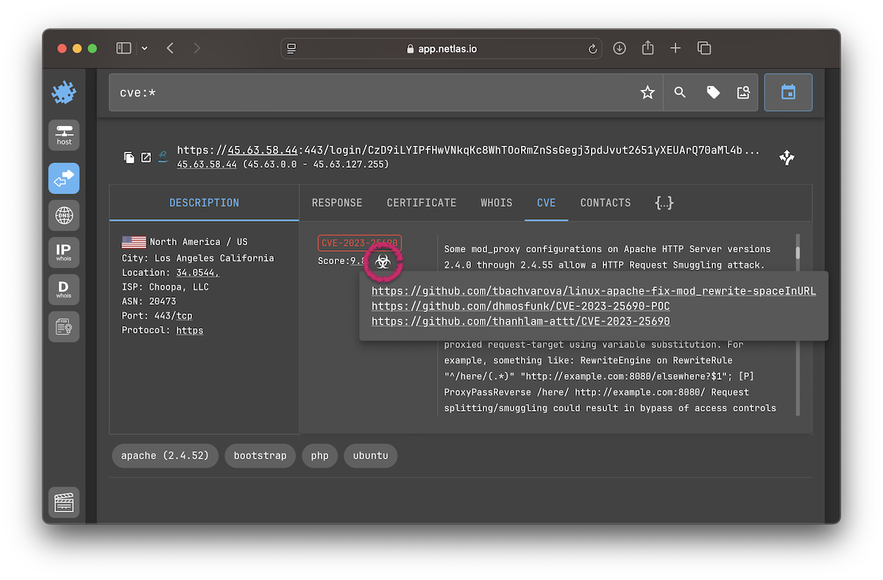Open the DNS search tool
Viewport: 883px width, 580px height.
(63, 215)
